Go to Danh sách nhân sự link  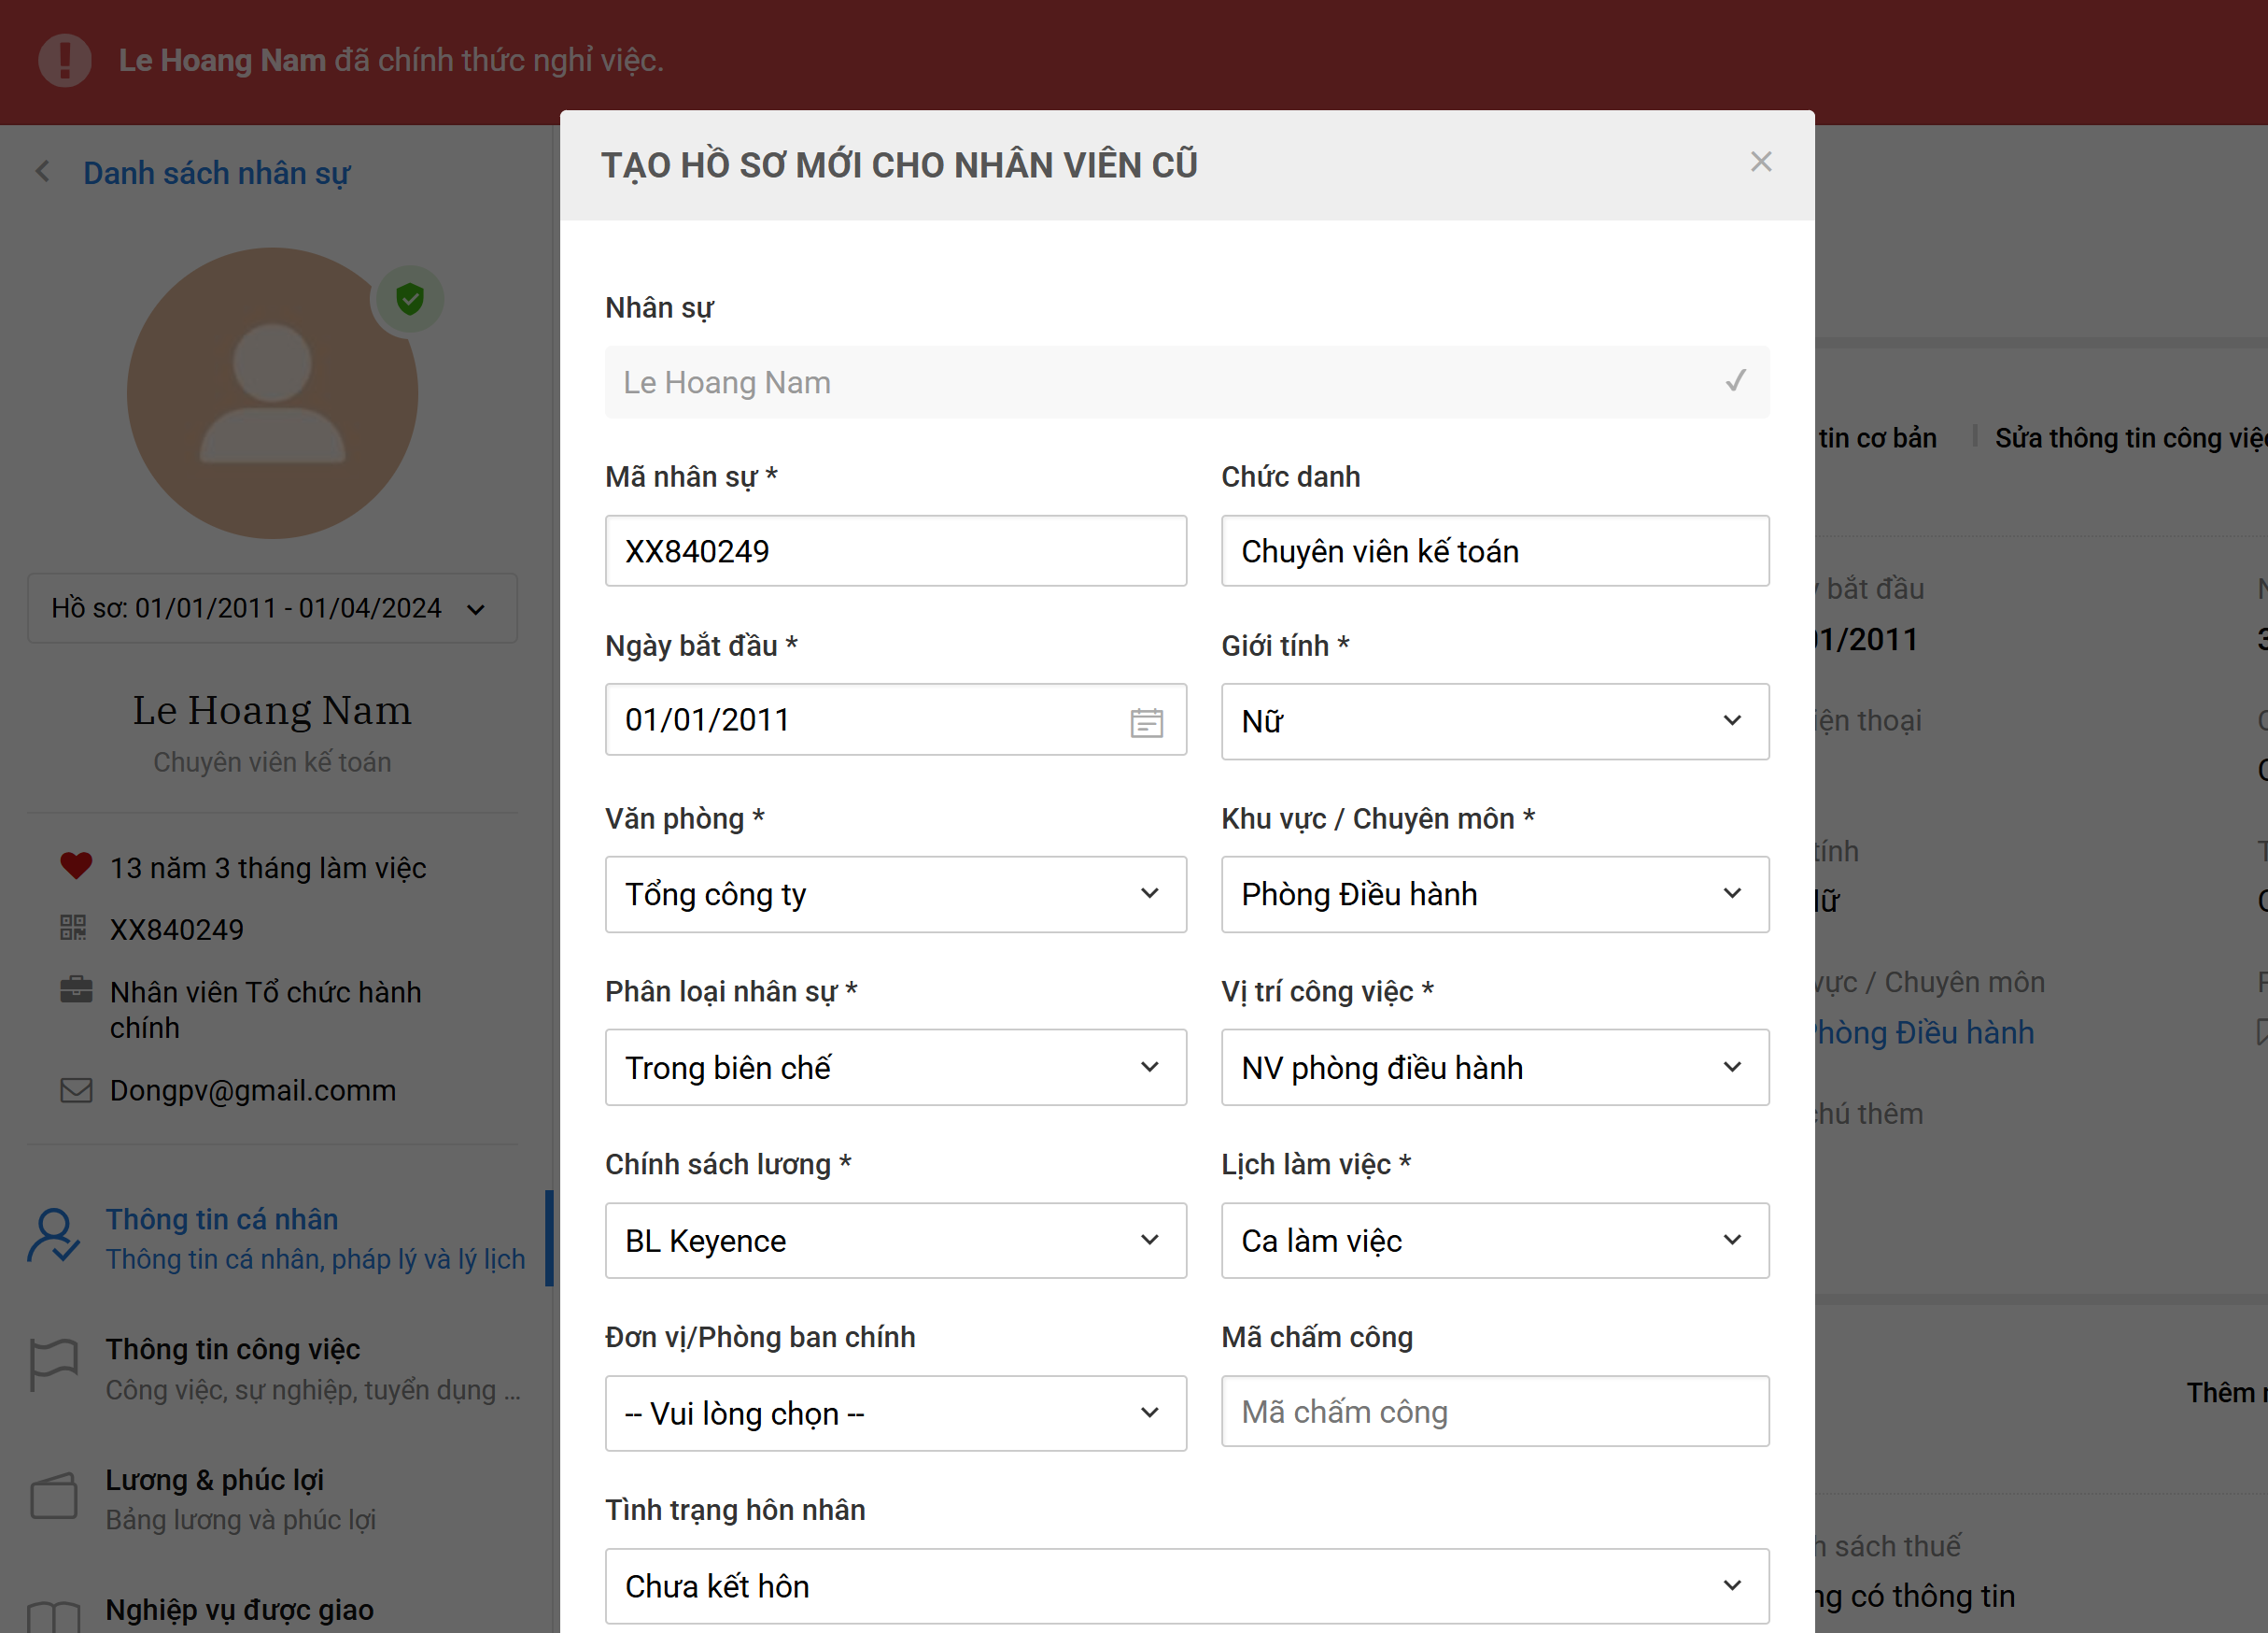(x=216, y=173)
